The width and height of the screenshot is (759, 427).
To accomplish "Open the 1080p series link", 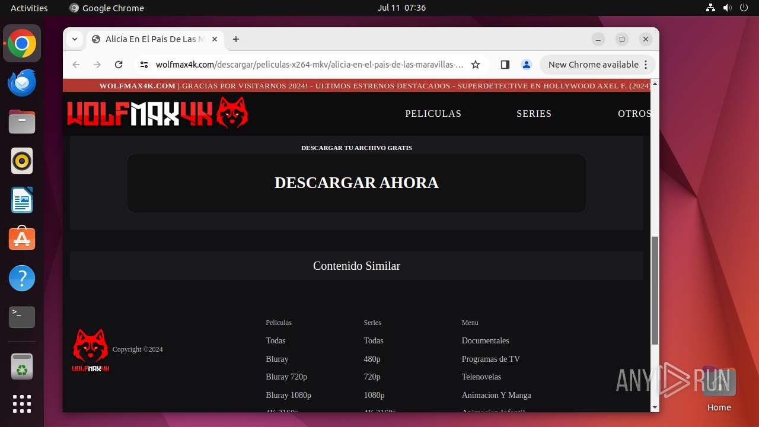I will coord(374,395).
